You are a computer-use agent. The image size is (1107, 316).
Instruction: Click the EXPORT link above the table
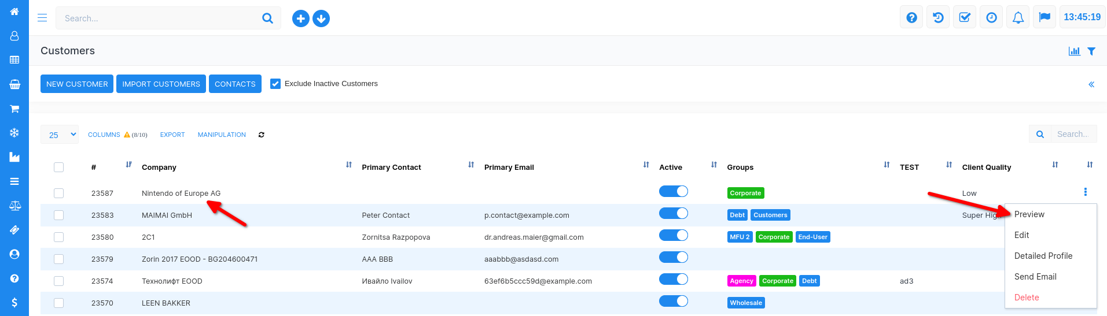point(172,135)
